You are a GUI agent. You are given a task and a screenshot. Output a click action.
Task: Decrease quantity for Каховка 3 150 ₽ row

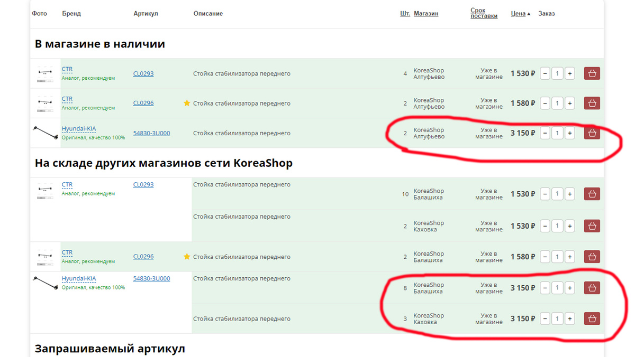545,318
